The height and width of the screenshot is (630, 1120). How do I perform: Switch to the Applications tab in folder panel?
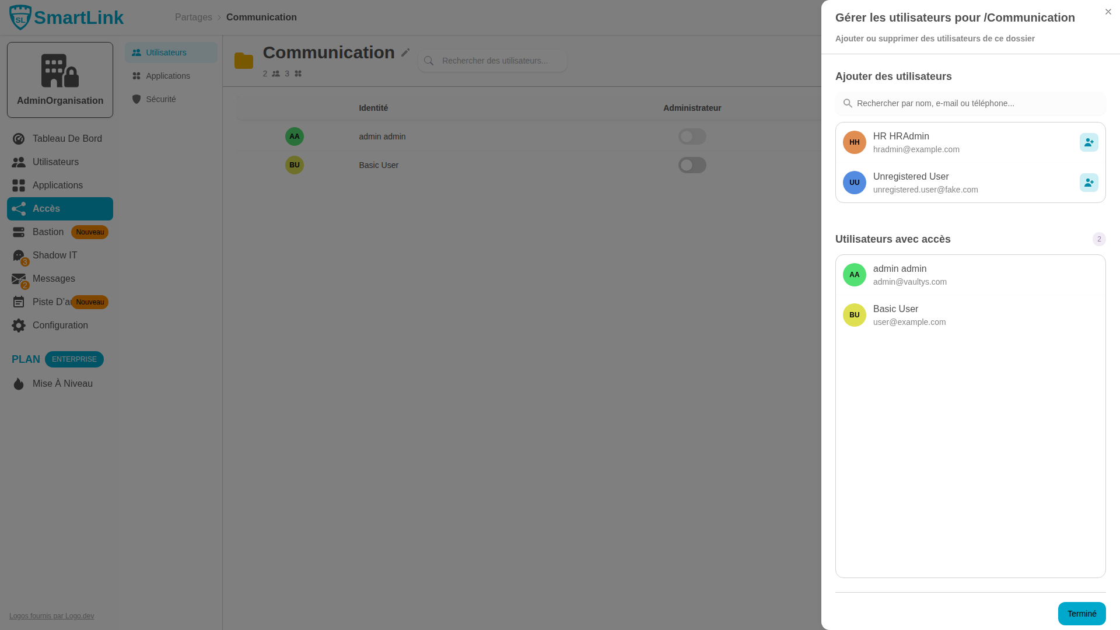coord(168,75)
